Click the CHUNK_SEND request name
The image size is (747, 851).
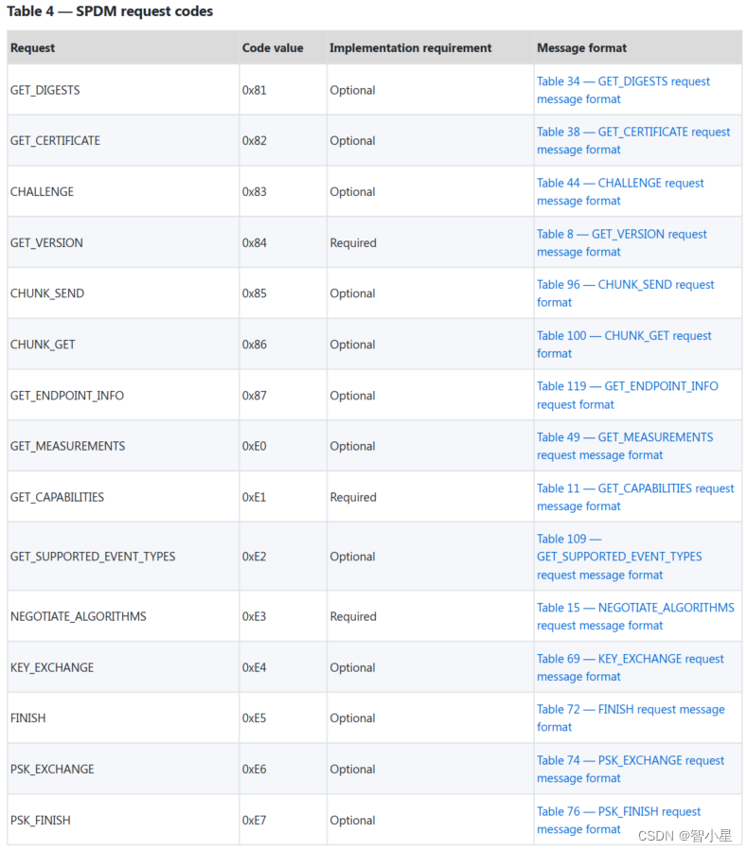pos(47,293)
